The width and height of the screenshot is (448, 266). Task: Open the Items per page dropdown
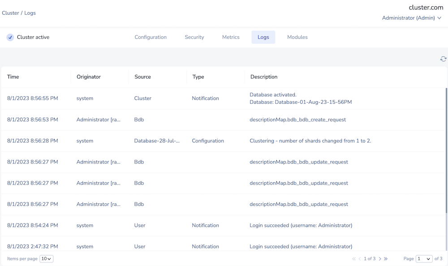tap(46, 259)
